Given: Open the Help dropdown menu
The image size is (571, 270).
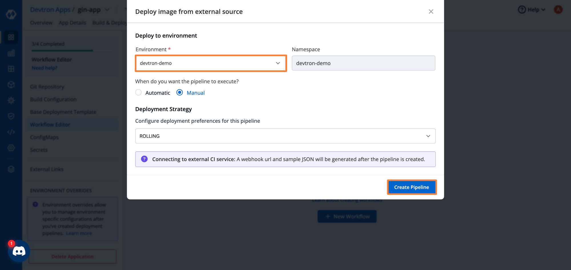Looking at the screenshot, I should tap(532, 10).
